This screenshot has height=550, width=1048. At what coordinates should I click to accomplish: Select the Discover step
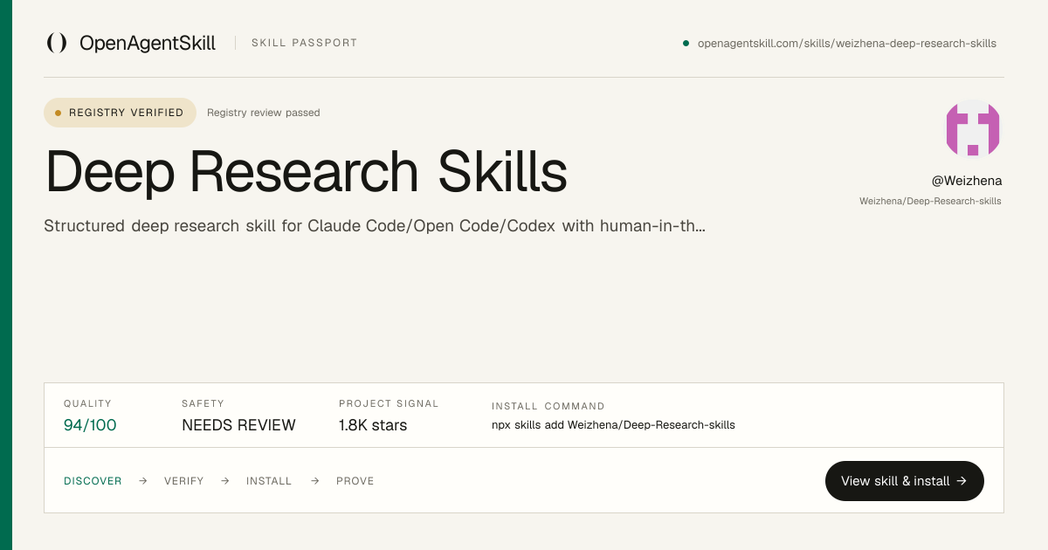93,481
